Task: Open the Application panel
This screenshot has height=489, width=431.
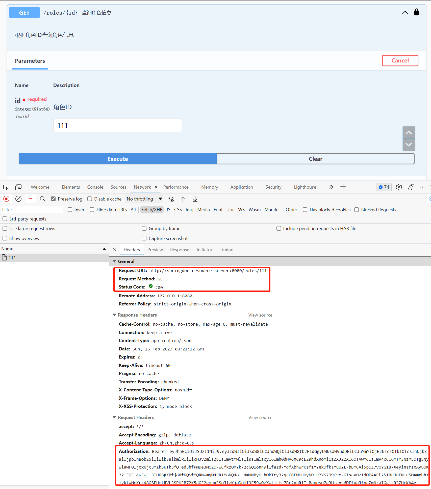Action: [242, 187]
